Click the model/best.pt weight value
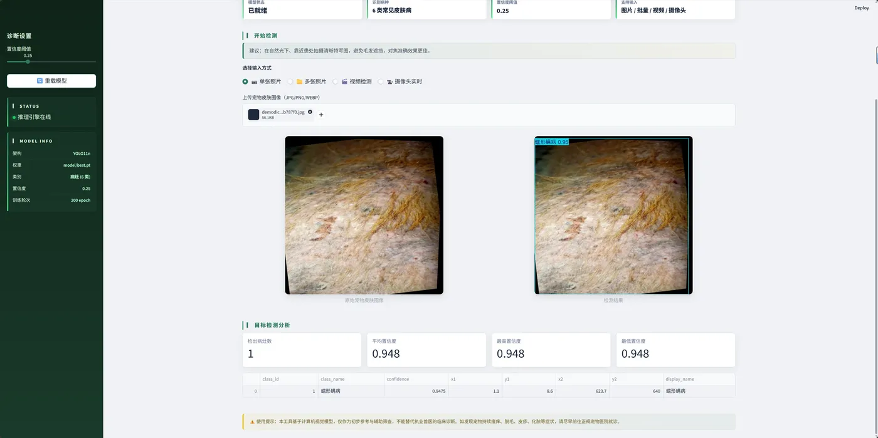 pyautogui.click(x=77, y=165)
